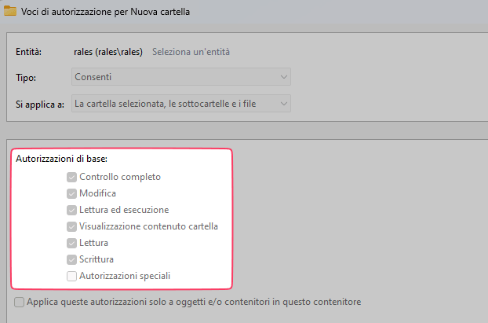488x323 pixels.
Task: Click the chevron of Si applica a dropdown
Action: click(x=283, y=103)
